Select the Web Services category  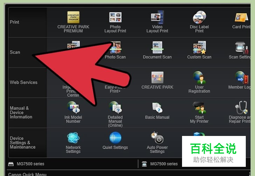pyautogui.click(x=24, y=82)
